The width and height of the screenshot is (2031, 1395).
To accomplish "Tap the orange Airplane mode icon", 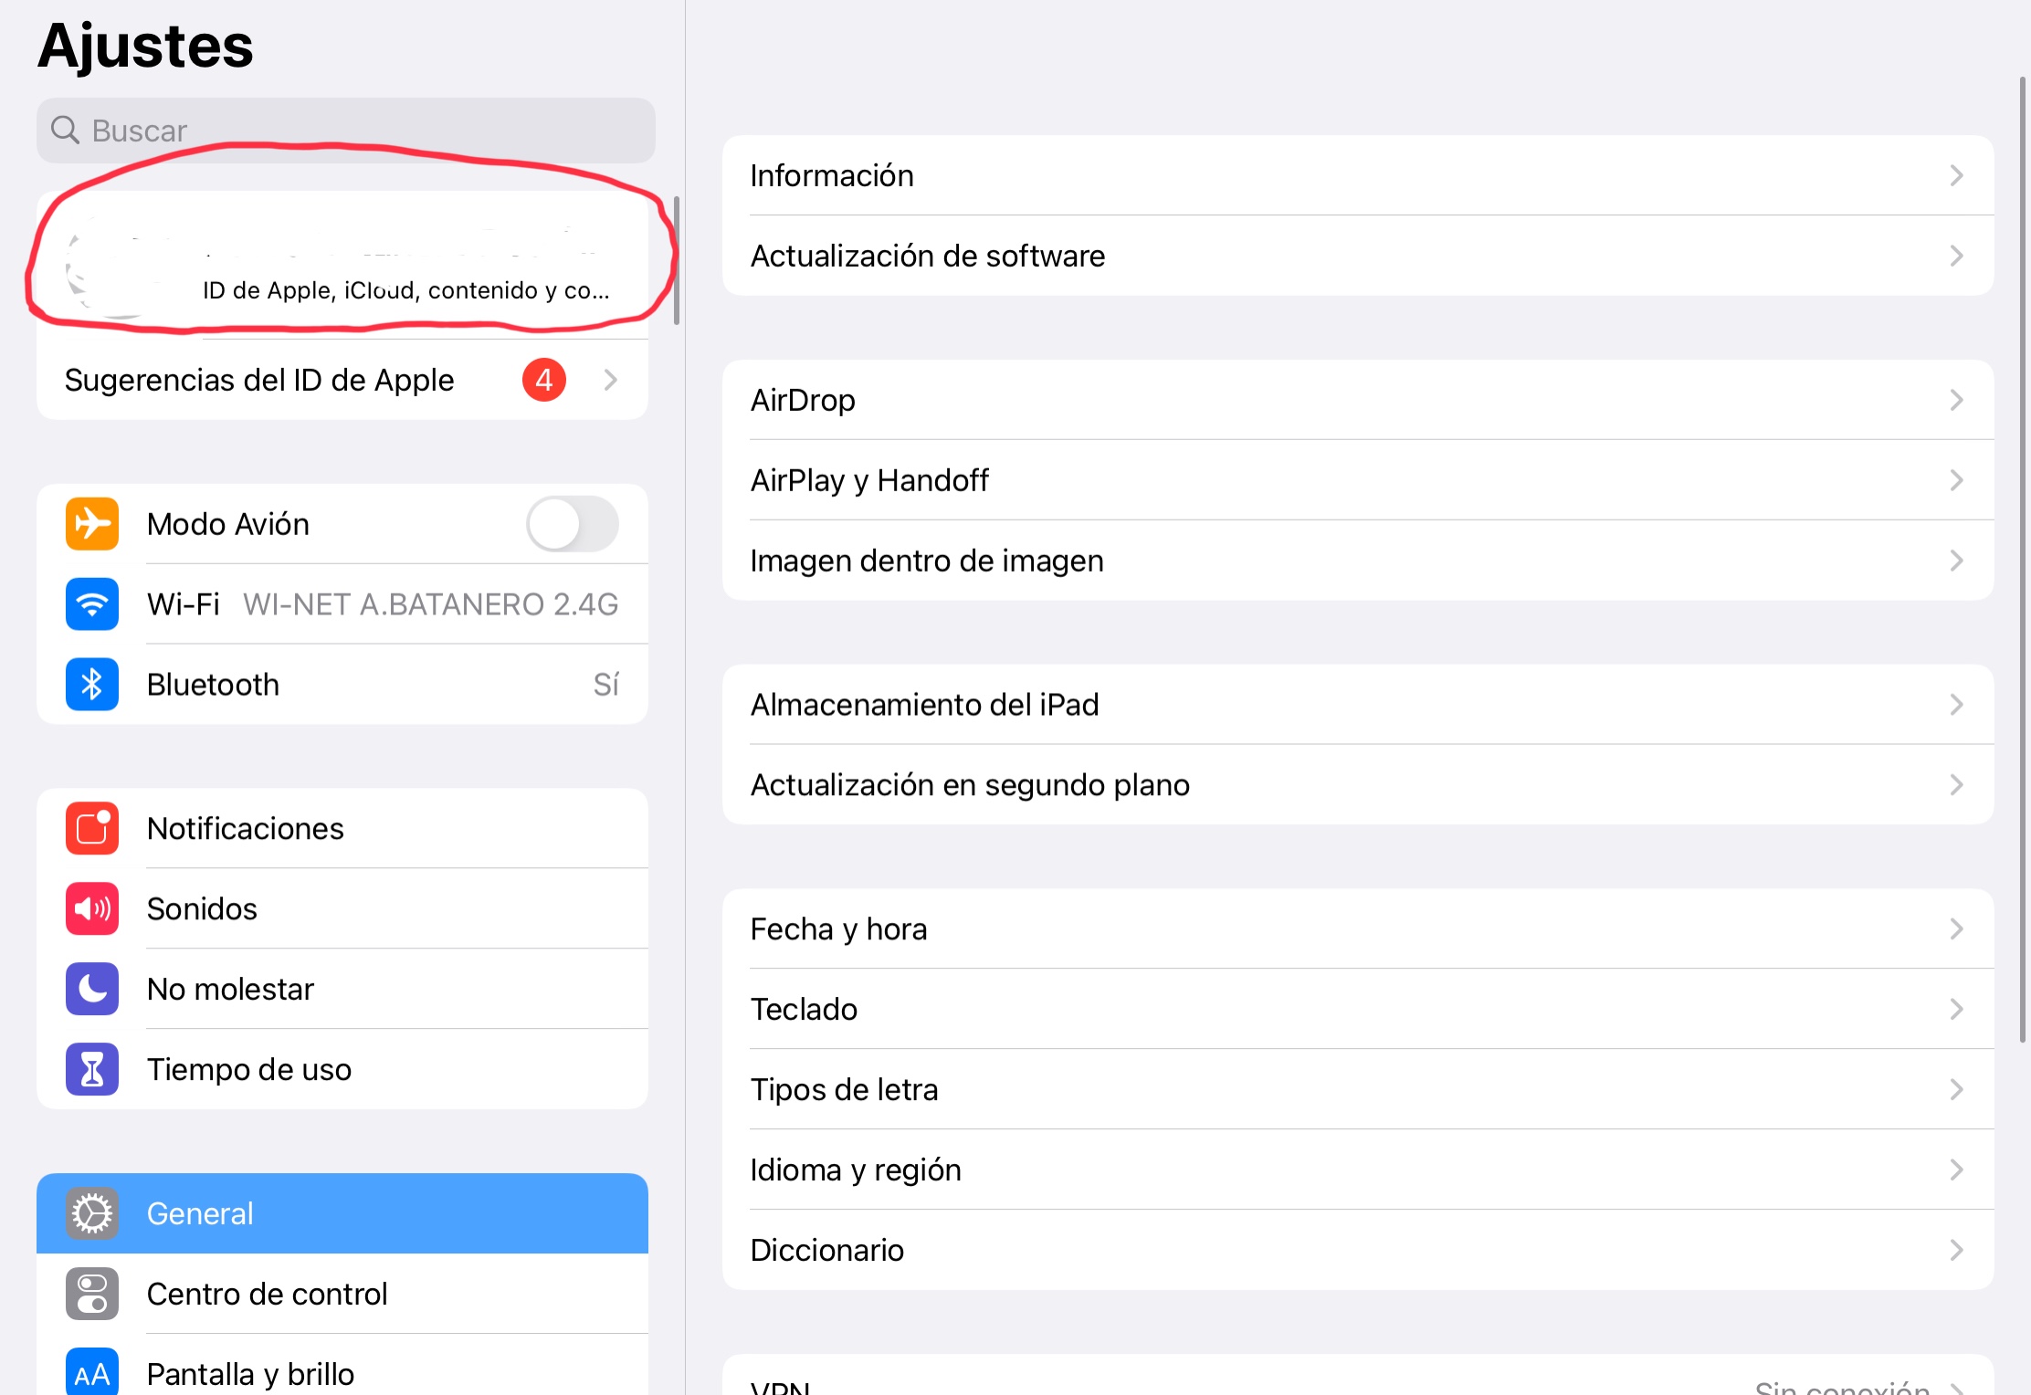I will pos(92,524).
